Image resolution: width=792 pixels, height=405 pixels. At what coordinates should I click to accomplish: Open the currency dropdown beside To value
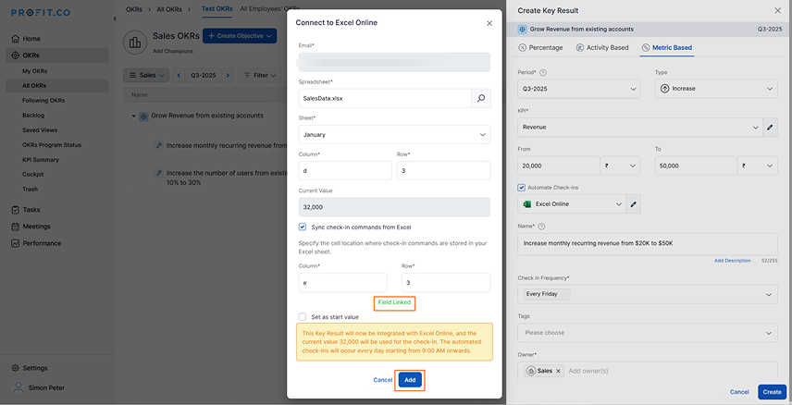758,166
